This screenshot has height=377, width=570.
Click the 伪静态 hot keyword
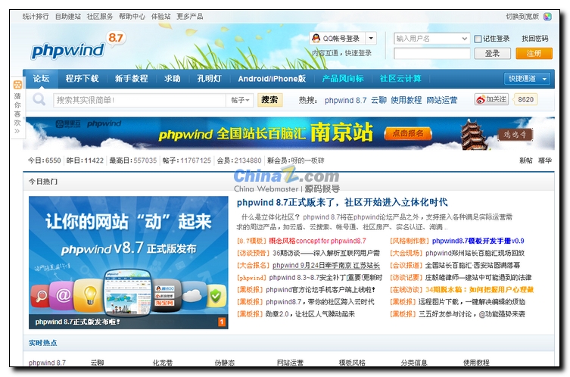click(225, 363)
